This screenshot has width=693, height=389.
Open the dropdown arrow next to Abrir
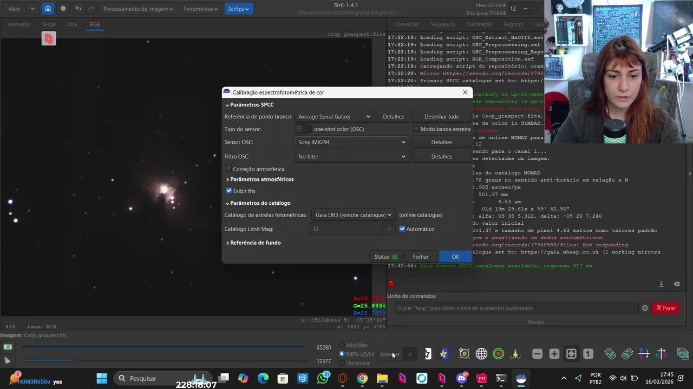click(32, 9)
